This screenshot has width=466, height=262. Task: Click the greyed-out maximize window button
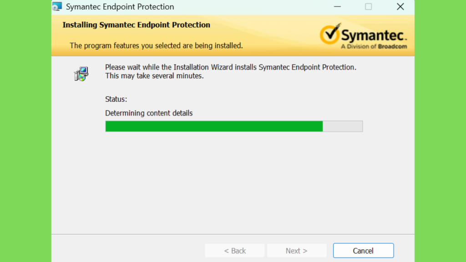click(x=369, y=6)
